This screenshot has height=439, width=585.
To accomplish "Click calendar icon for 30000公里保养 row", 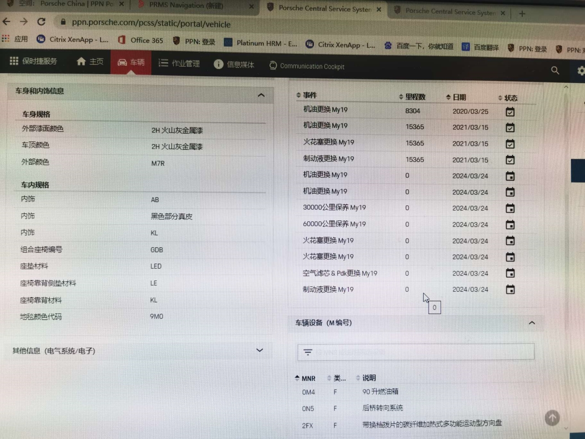I will [x=510, y=209].
